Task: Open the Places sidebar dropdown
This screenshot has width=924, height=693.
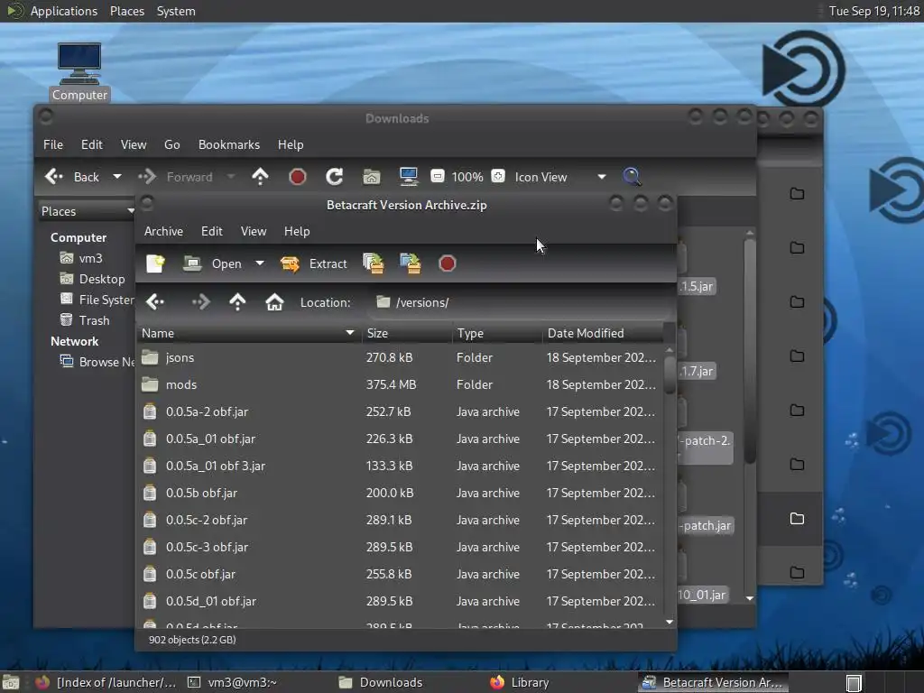Action: point(87,211)
